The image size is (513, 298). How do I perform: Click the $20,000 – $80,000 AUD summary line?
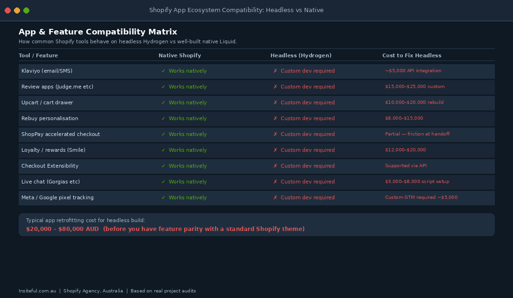[x=165, y=229]
